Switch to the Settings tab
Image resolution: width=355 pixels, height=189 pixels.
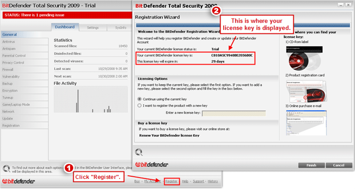93,27
